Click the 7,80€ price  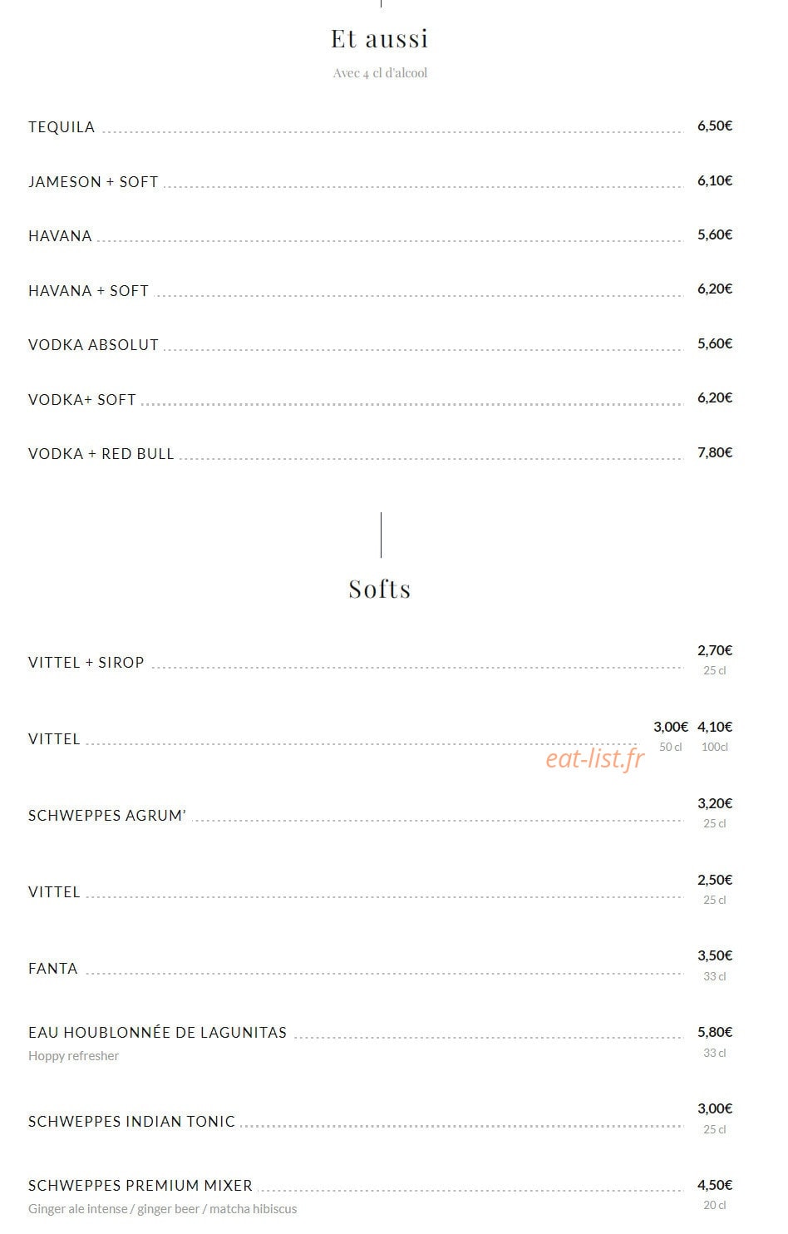[x=715, y=452]
